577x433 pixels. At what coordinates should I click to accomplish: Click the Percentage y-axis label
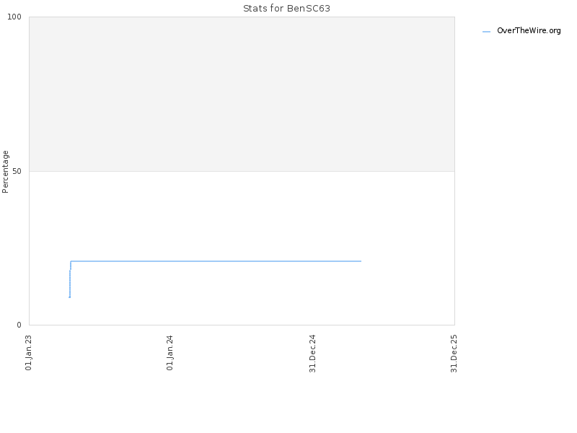coord(5,172)
